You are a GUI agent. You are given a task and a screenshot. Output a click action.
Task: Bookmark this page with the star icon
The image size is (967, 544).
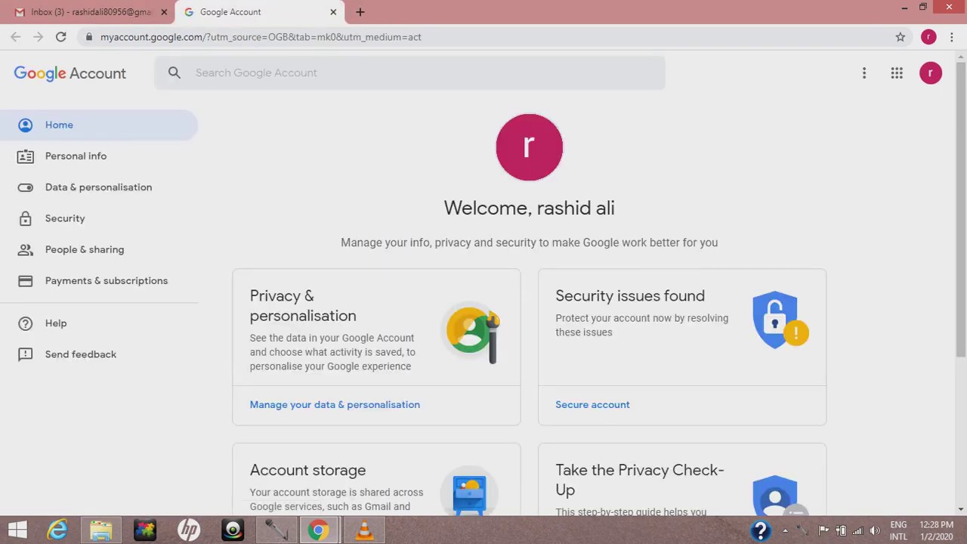(x=901, y=37)
